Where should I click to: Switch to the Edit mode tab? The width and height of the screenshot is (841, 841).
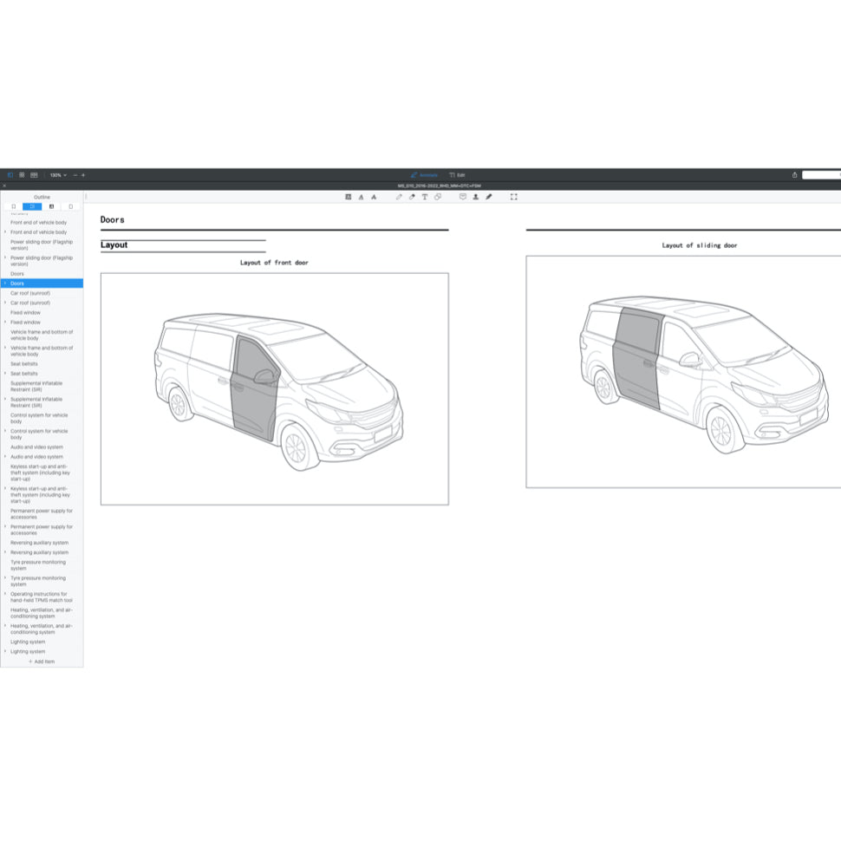click(460, 174)
